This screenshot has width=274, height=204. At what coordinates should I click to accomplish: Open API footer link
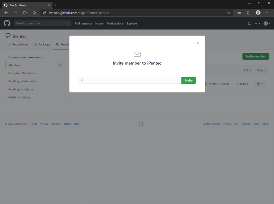(236, 124)
